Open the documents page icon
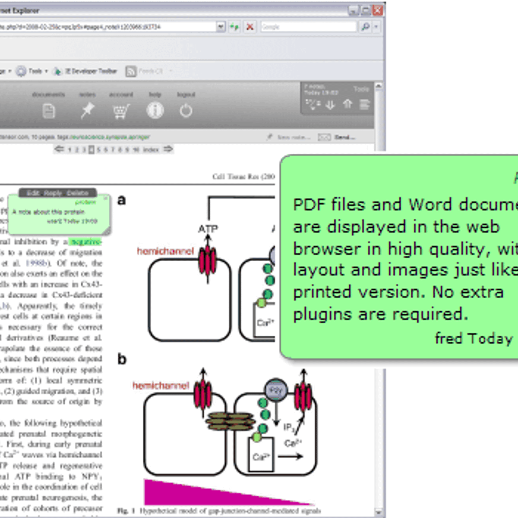 (x=49, y=111)
